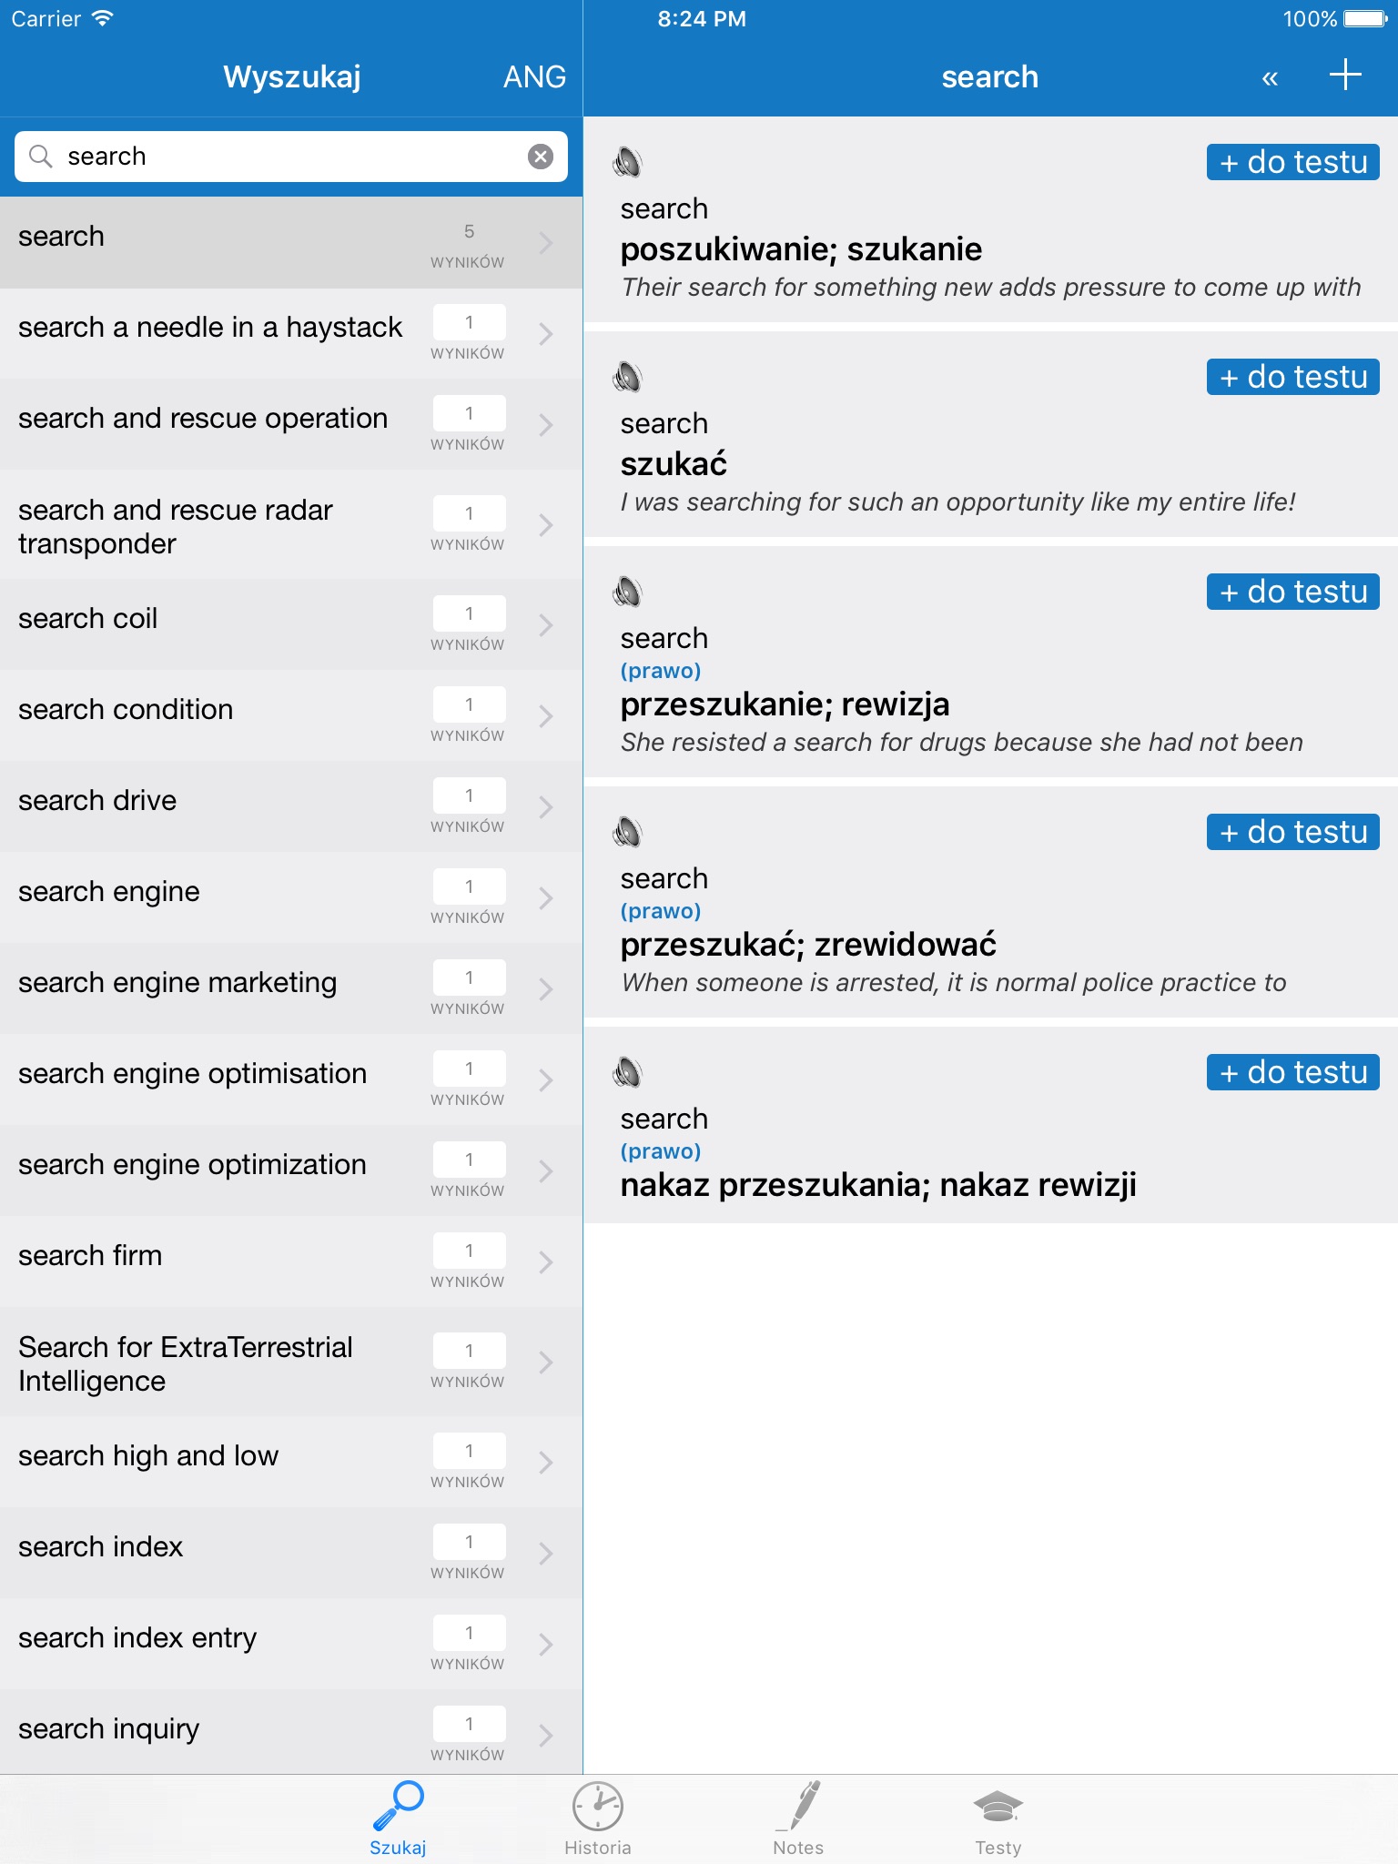Play audio for 'nakaz przeszukania' entry

(627, 1073)
